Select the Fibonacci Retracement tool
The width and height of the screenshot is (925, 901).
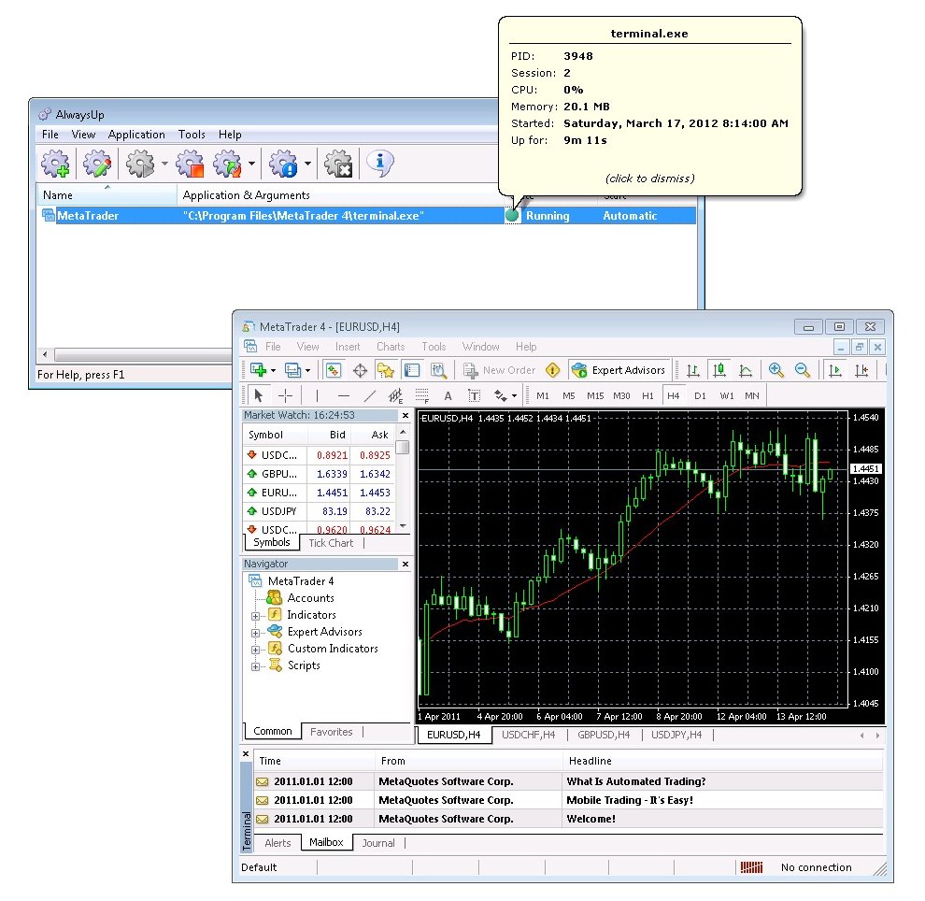click(x=421, y=395)
